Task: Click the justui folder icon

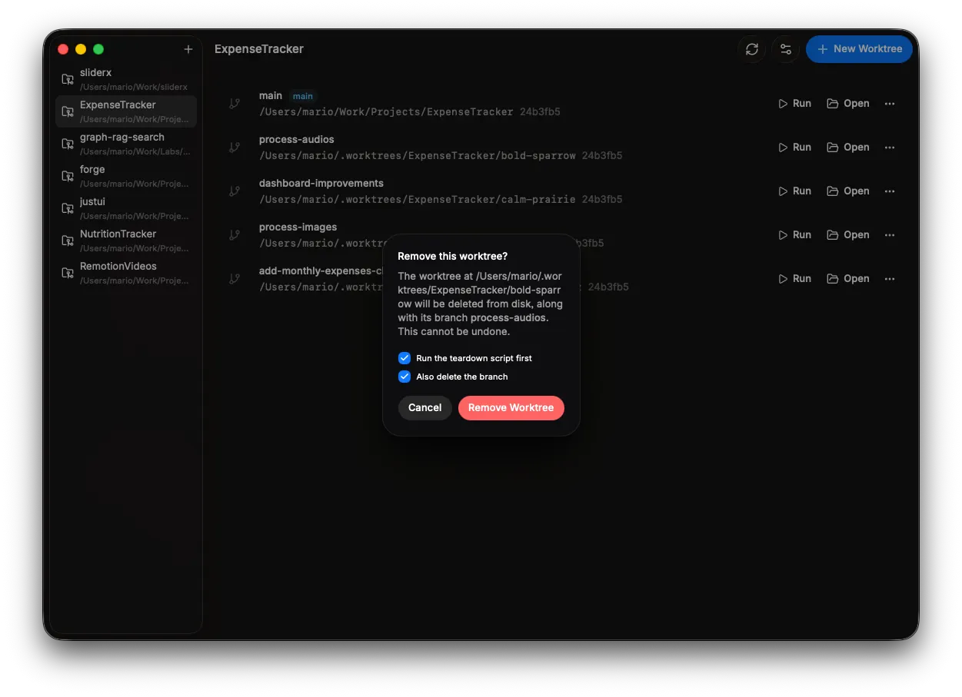Action: pos(68,208)
